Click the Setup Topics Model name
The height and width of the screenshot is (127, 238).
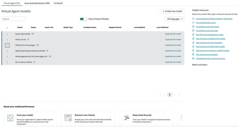[x=23, y=34]
